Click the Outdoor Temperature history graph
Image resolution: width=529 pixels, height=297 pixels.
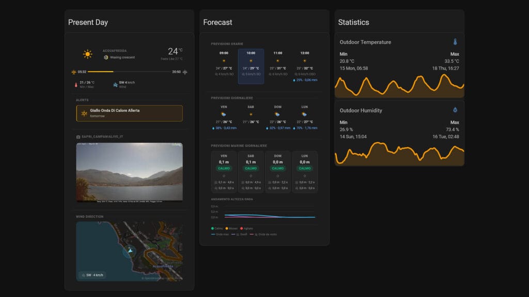click(399, 86)
